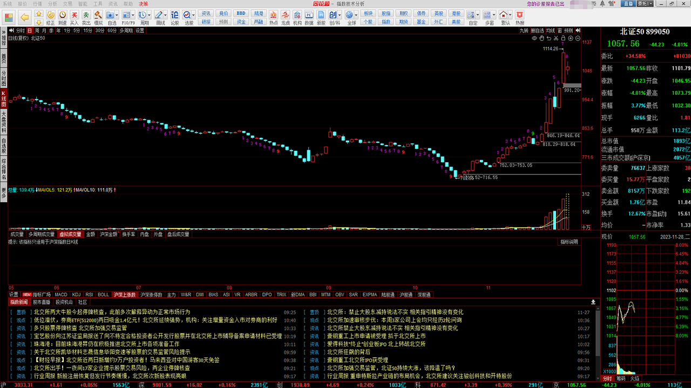Click the 论股 stock discussion icon
Image resolution: width=691 pixels, height=388 pixels.
[175, 15]
